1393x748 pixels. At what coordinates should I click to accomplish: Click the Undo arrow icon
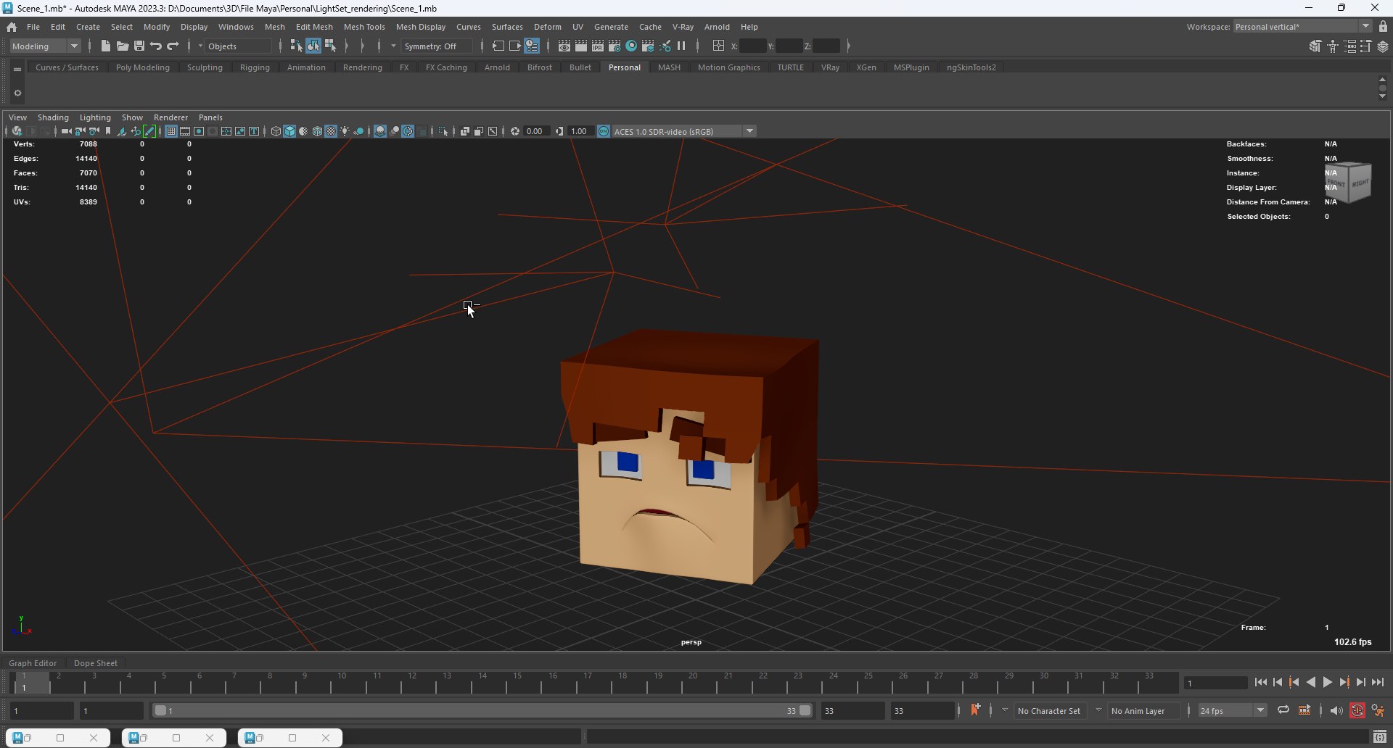(x=156, y=46)
